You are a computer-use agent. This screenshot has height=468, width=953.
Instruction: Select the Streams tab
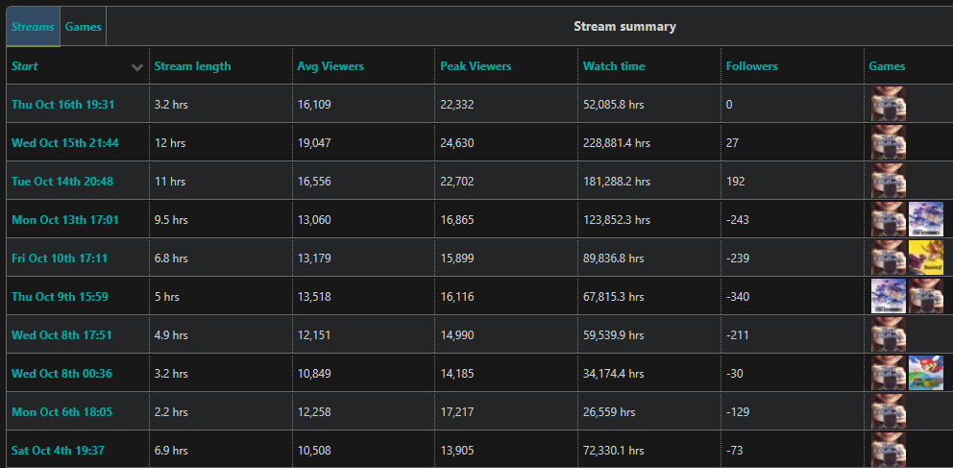[x=33, y=27]
